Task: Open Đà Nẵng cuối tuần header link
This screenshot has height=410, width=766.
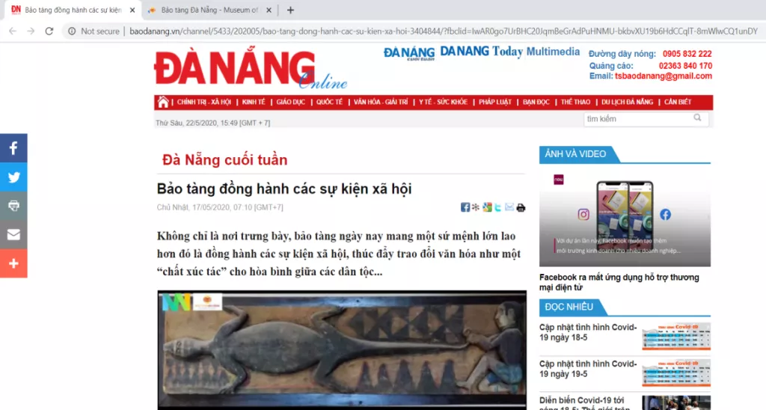Action: 409,53
